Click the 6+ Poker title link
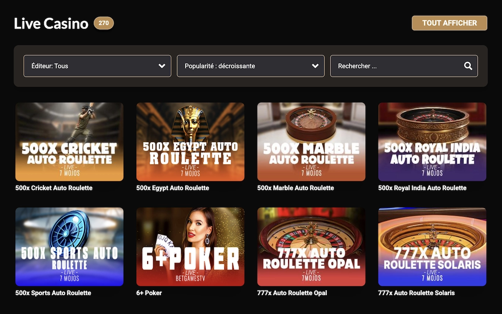The width and height of the screenshot is (502, 314). click(149, 293)
